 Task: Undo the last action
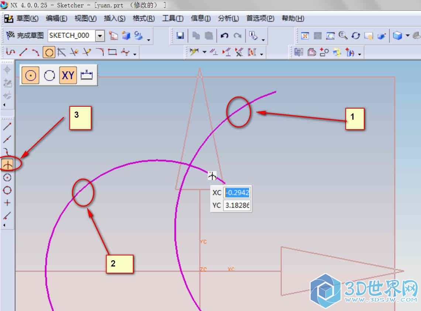(224, 36)
